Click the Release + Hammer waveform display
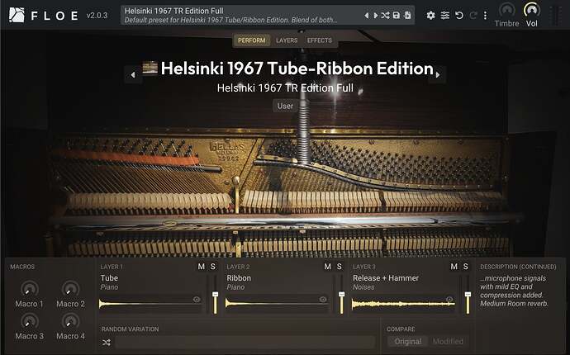Viewport: 570px width, 355px height. coord(403,304)
